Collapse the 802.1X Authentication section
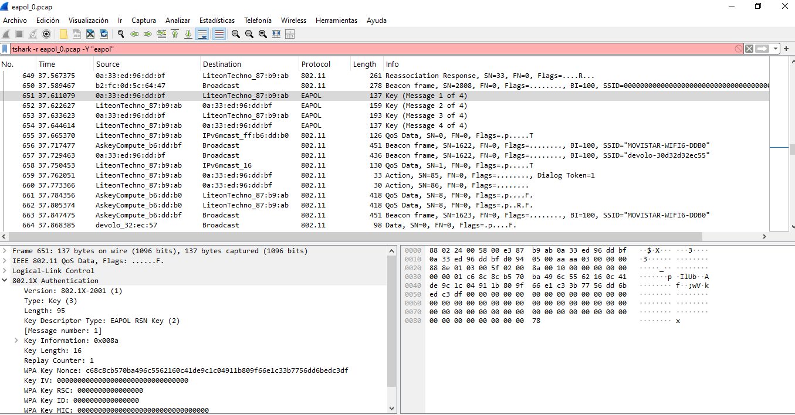The width and height of the screenshot is (795, 415). point(5,281)
